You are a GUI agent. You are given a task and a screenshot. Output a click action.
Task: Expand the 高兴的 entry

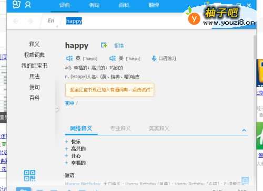click(67, 148)
